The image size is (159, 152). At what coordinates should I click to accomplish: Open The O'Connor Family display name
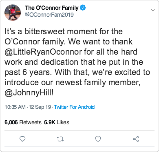52,8
